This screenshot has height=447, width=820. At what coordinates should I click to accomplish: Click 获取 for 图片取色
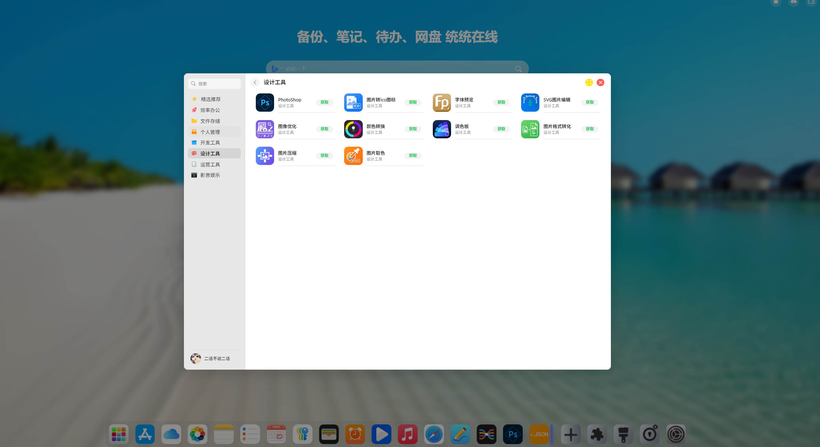click(x=413, y=156)
